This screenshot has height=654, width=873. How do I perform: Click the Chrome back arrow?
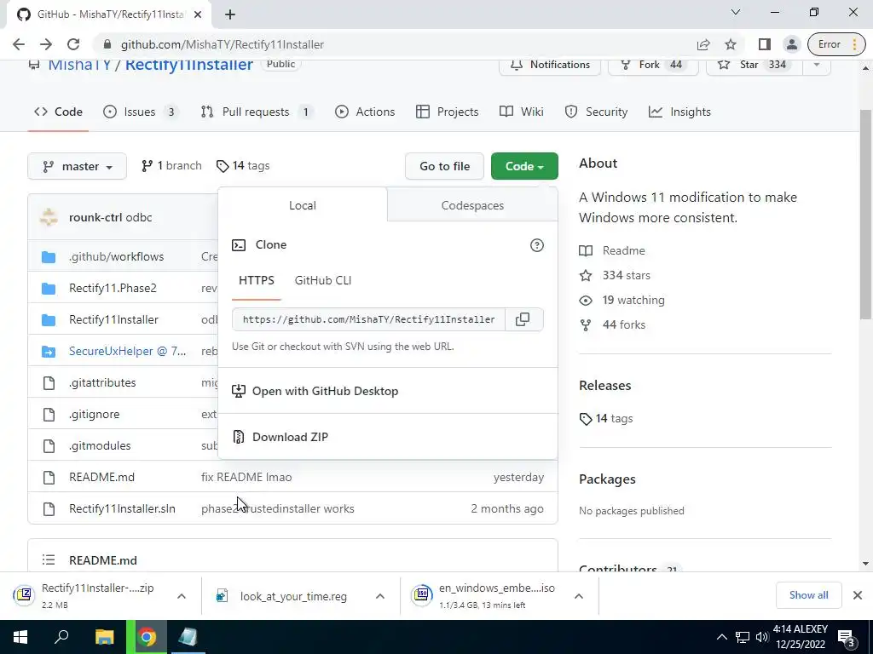pyautogui.click(x=19, y=44)
